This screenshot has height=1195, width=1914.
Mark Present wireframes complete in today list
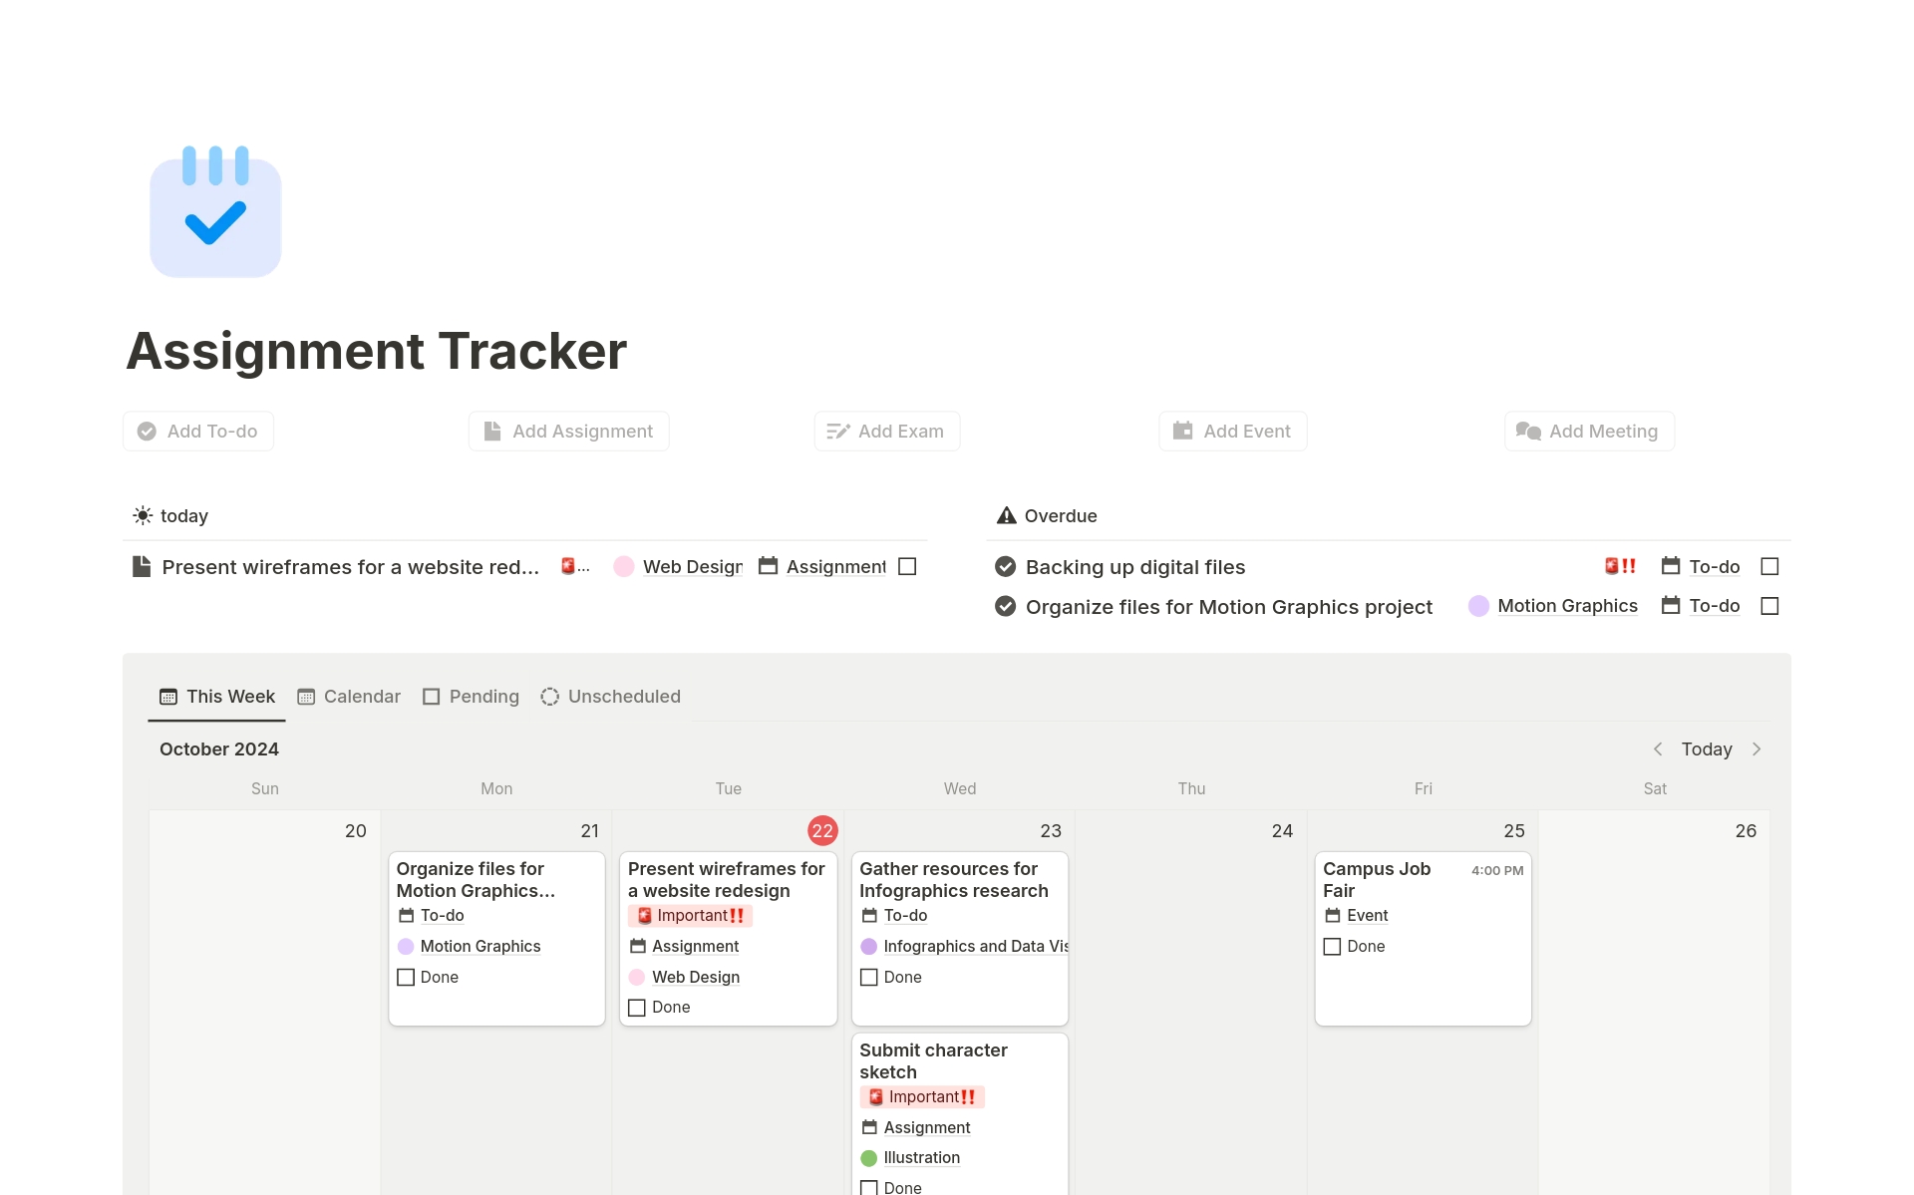tap(907, 566)
